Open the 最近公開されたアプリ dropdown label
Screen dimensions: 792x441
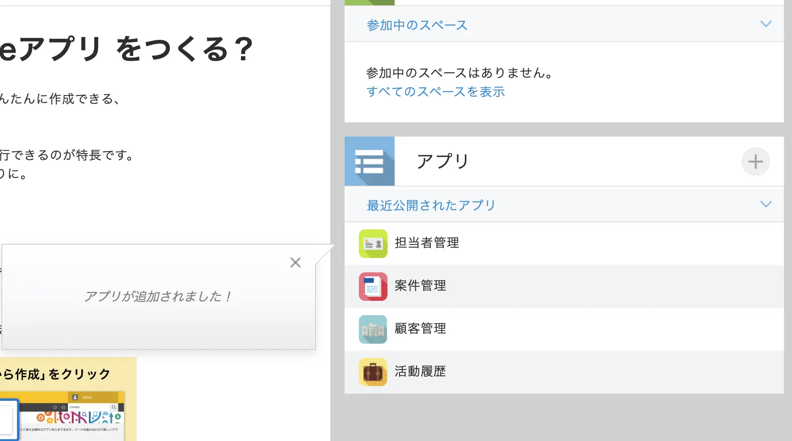coord(431,205)
